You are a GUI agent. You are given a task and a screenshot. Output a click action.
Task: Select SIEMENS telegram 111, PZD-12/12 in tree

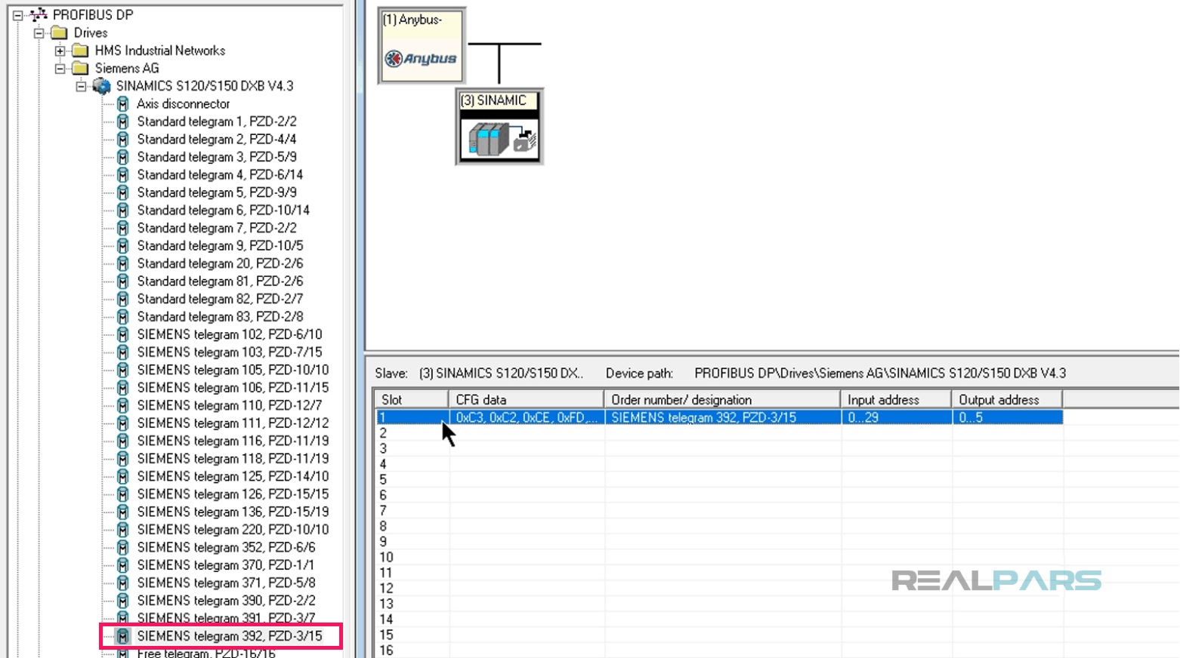pos(233,423)
